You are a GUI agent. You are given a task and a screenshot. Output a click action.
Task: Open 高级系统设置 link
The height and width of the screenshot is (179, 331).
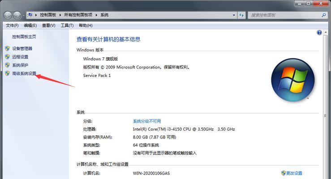pos(24,73)
